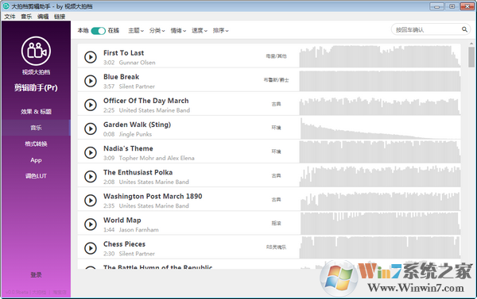The image size is (477, 299).
Task: Expand the 主题 dropdown filter
Action: pyautogui.click(x=136, y=30)
